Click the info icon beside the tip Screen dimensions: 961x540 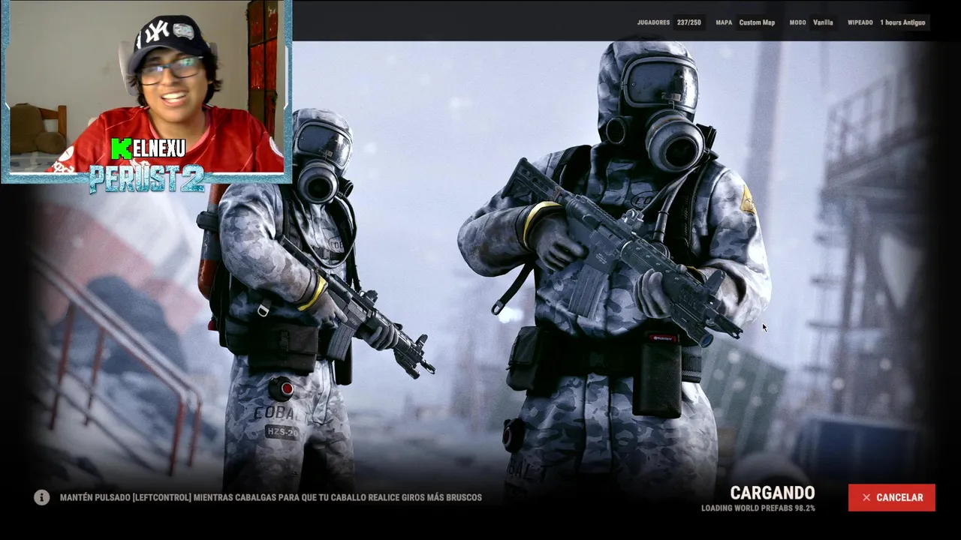(x=41, y=497)
